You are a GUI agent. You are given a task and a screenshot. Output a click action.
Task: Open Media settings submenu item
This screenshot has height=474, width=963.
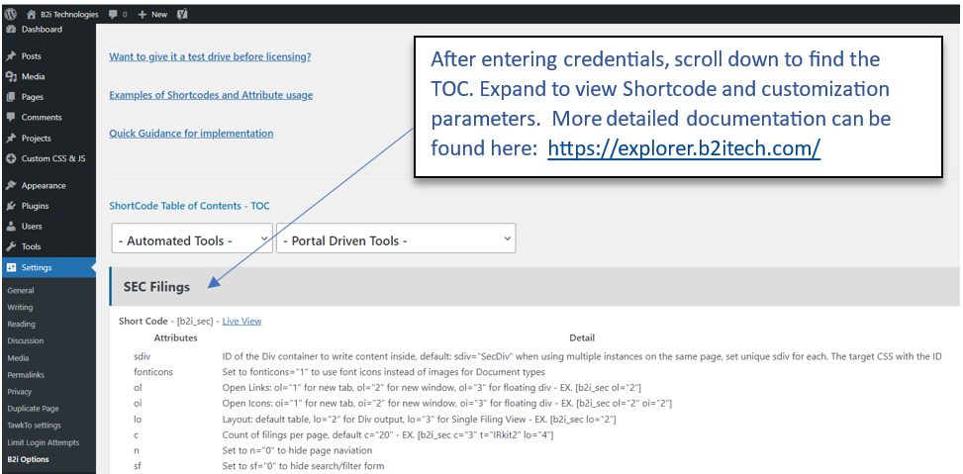pos(18,358)
